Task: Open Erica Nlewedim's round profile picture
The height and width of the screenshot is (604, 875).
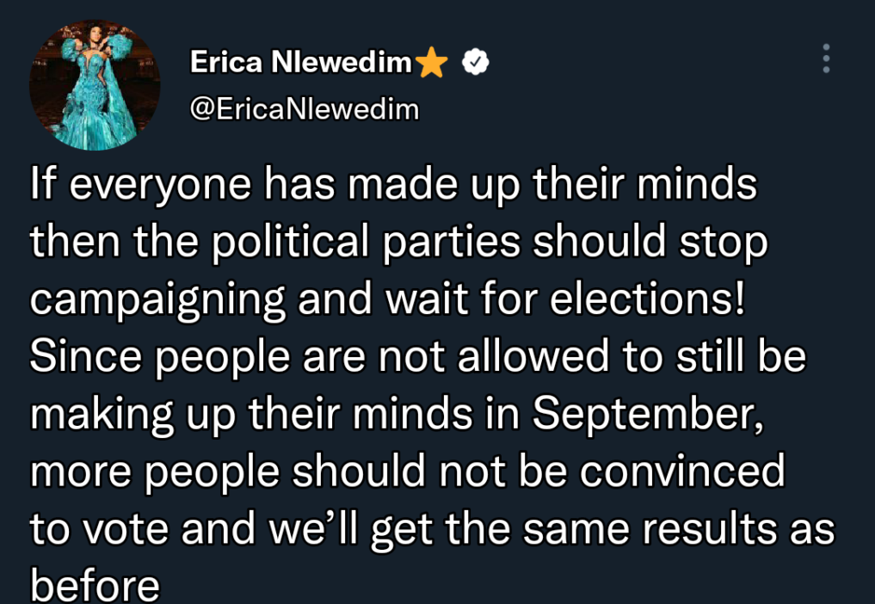Action: pyautogui.click(x=95, y=85)
